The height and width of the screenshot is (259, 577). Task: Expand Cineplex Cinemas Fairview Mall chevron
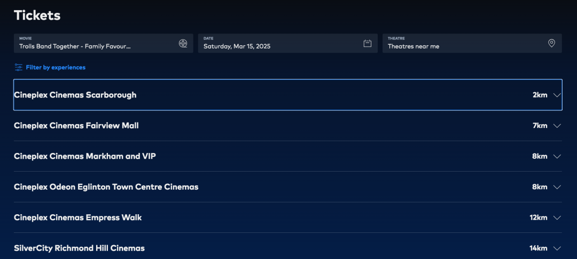557,126
